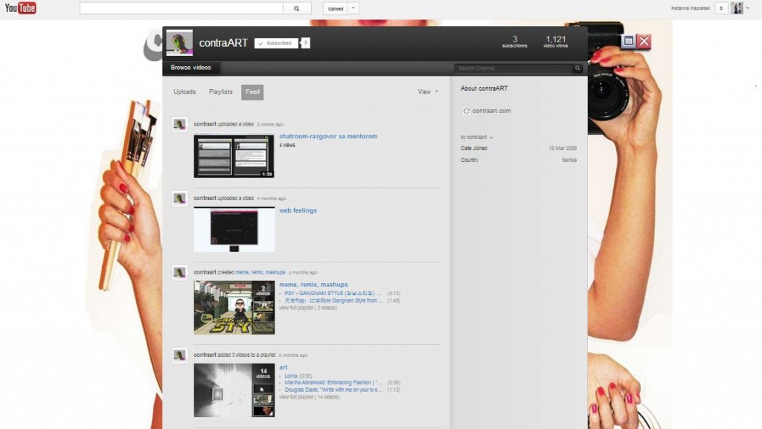Open 'meme, remix, mashups' playlist title

(313, 285)
